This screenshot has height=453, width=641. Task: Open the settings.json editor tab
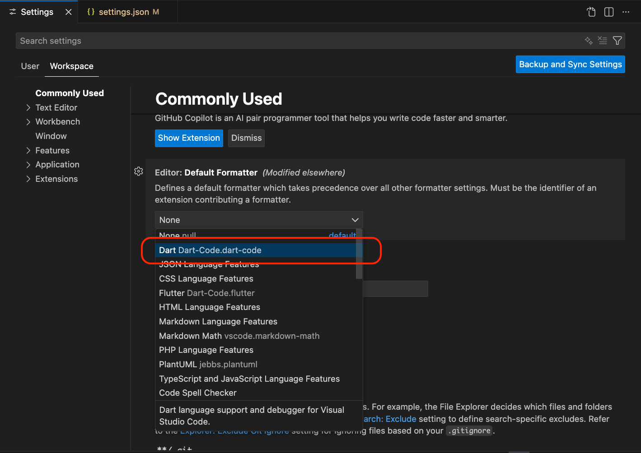pos(123,12)
